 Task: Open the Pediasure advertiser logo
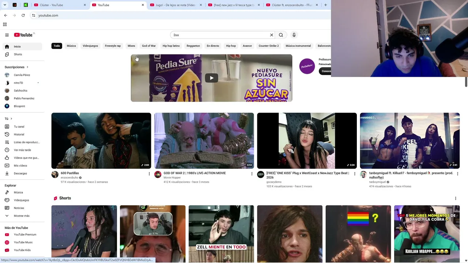click(307, 66)
